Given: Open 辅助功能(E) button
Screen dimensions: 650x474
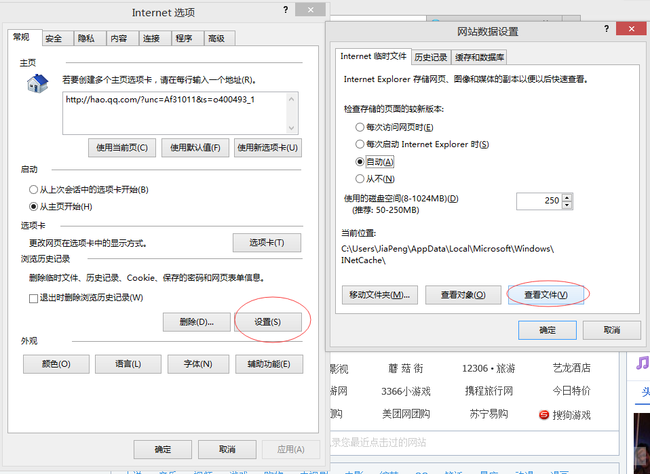Looking at the screenshot, I should click(x=269, y=364).
